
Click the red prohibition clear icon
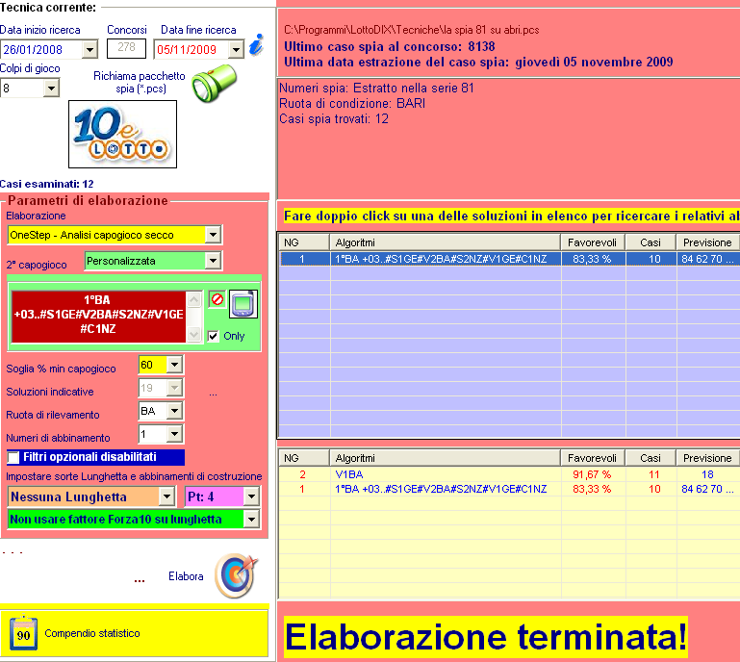pyautogui.click(x=217, y=299)
